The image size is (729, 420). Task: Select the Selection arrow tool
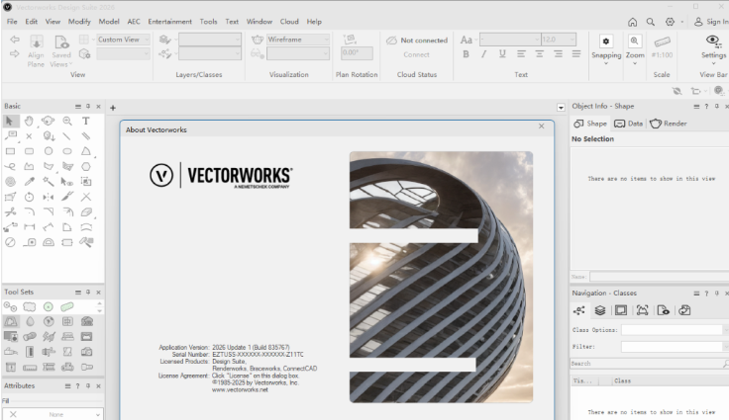coord(11,121)
